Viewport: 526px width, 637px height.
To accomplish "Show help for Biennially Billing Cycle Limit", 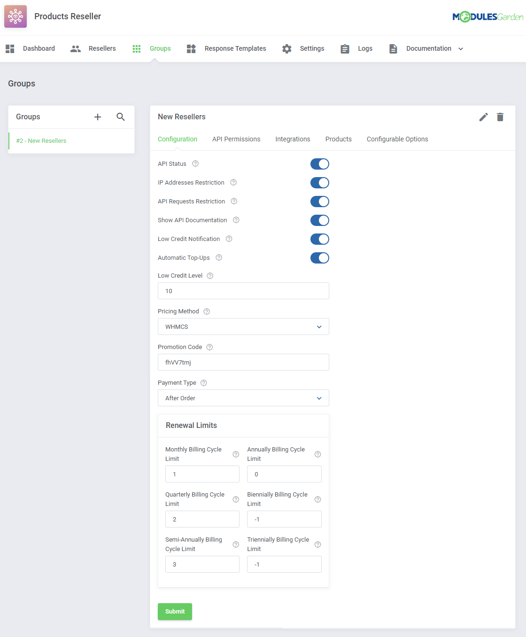I will 317,499.
